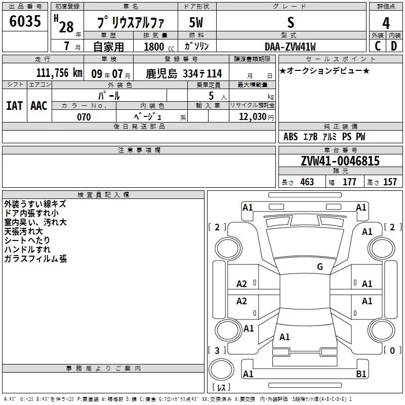Select inspector note "外装うすい線キズ"
The width and height of the screenshot is (405, 405).
[35, 204]
